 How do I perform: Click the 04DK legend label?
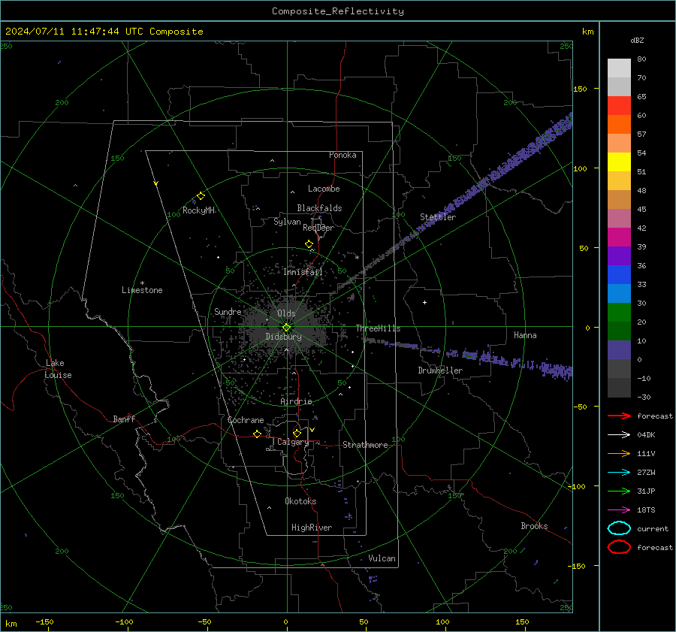[x=646, y=435]
